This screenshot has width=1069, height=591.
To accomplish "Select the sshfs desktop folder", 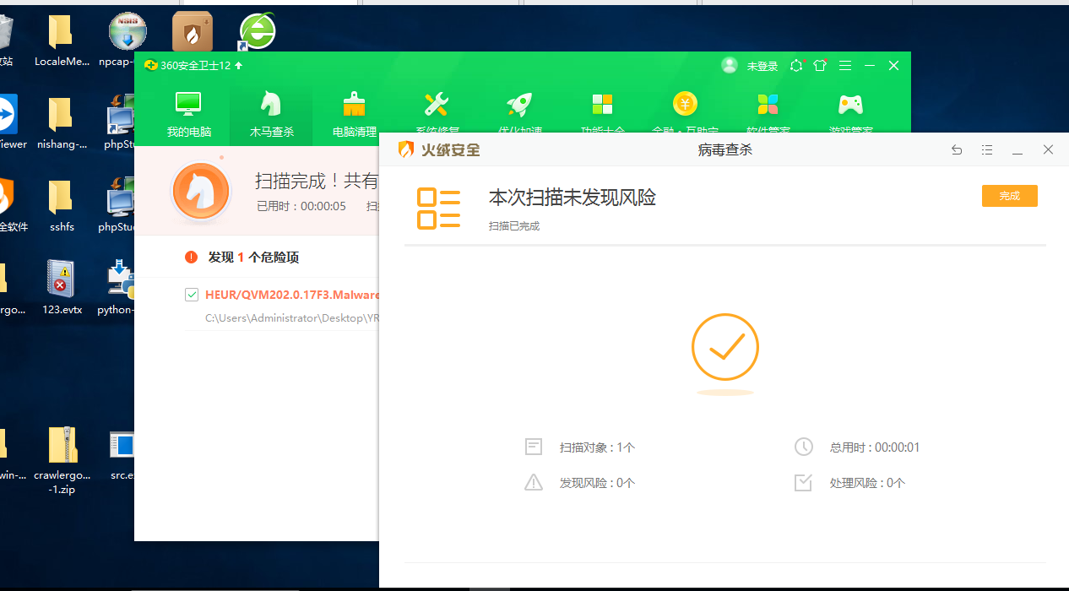I will [x=61, y=205].
